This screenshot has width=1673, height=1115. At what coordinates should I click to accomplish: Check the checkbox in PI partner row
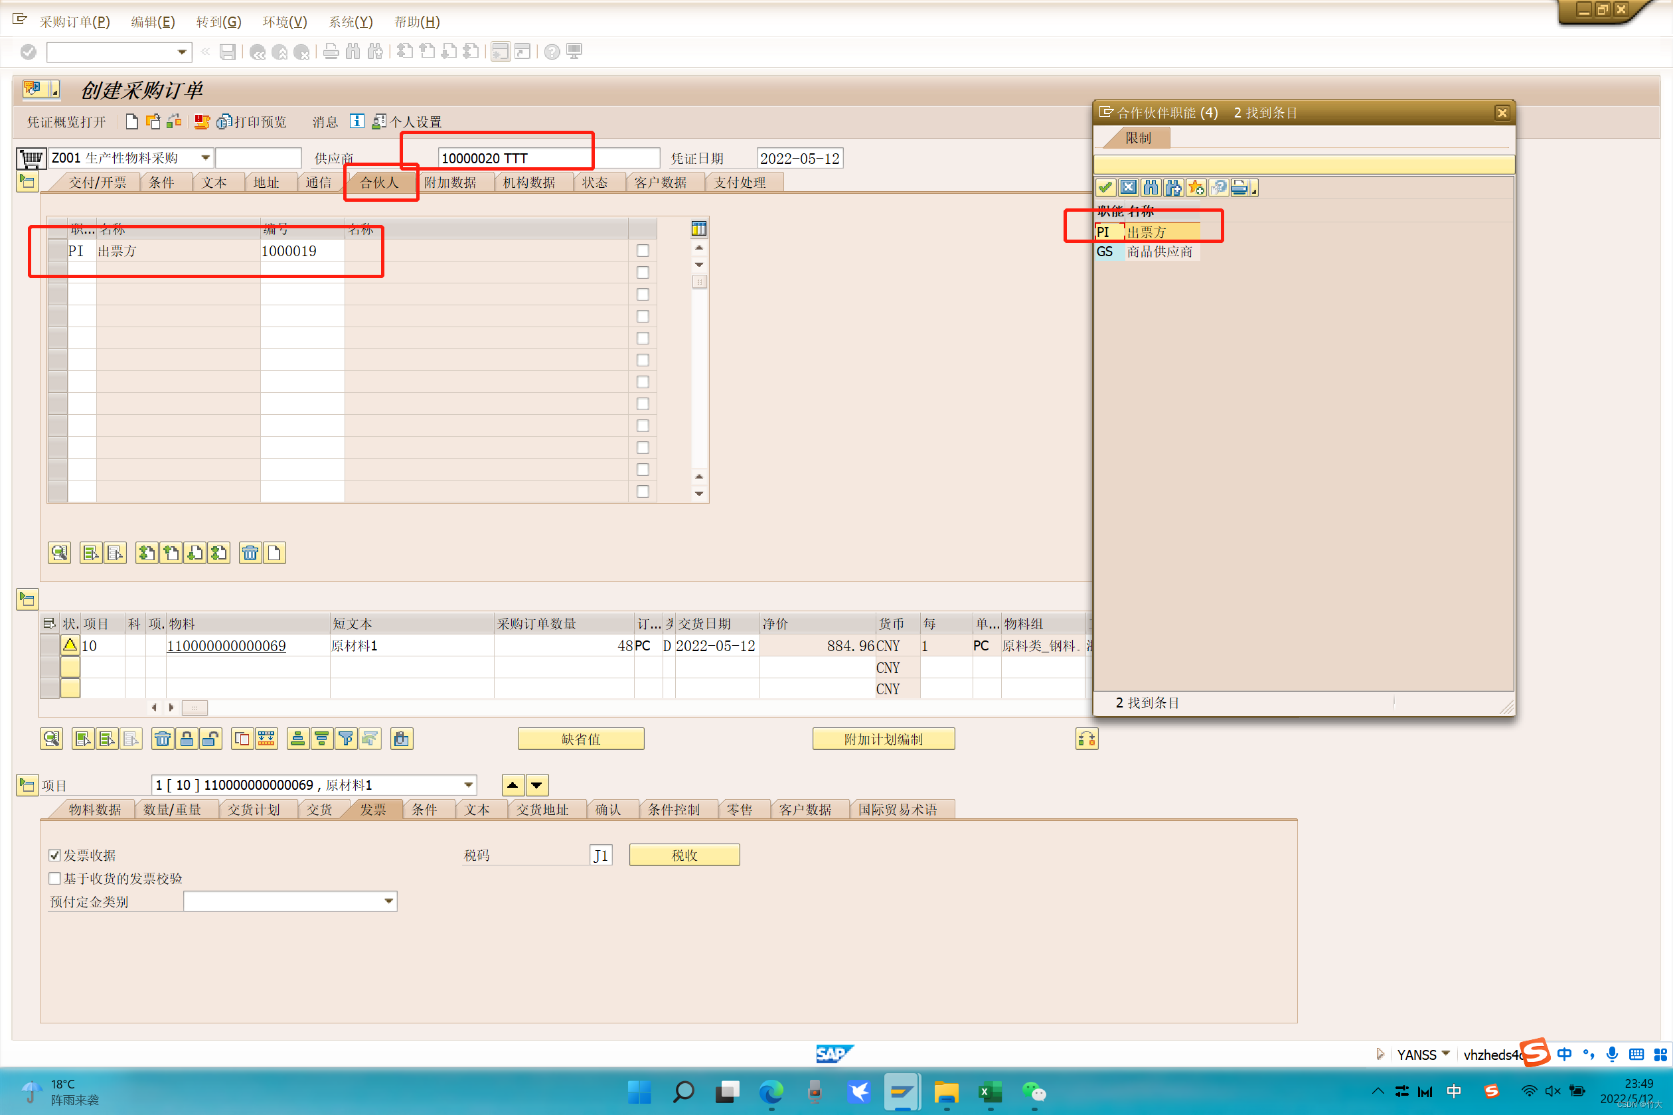click(x=643, y=250)
